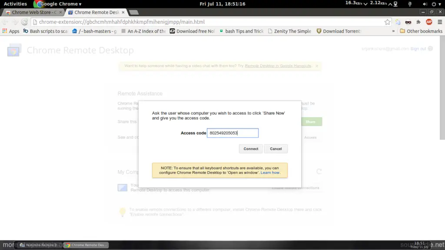Dismiss the Hangouts suggestion banner
Screen dimensions: 445x250
click(317, 66)
